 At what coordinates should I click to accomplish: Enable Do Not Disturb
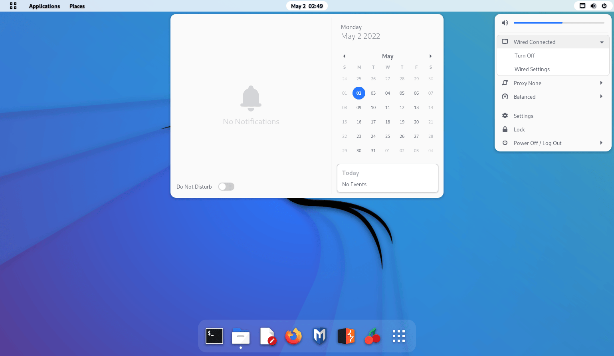[x=226, y=186]
